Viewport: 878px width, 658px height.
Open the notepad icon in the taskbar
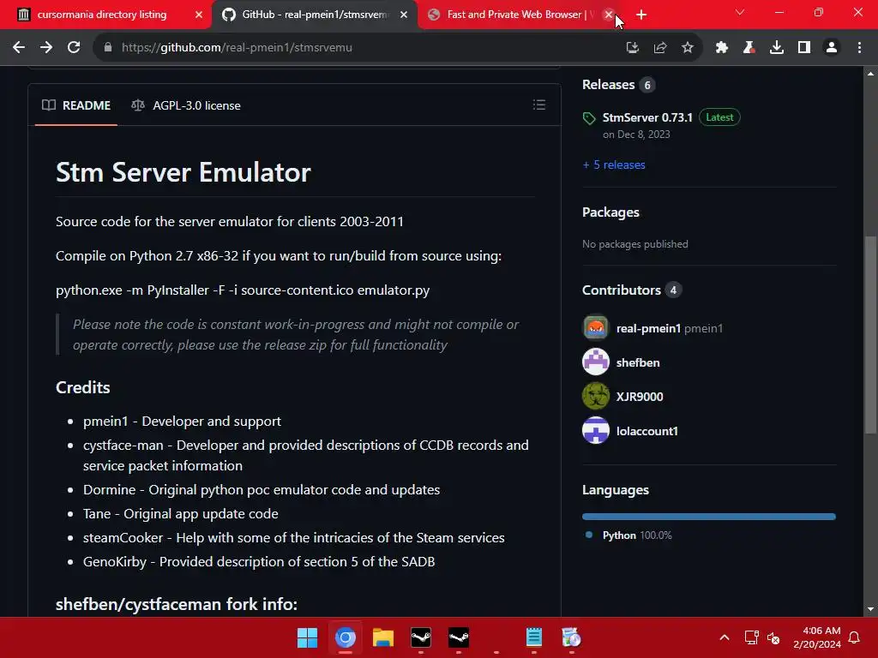pyautogui.click(x=534, y=637)
